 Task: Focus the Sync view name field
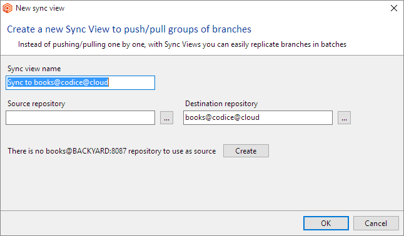(x=81, y=82)
